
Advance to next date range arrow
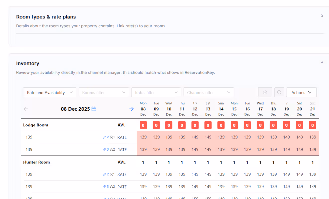[131, 109]
